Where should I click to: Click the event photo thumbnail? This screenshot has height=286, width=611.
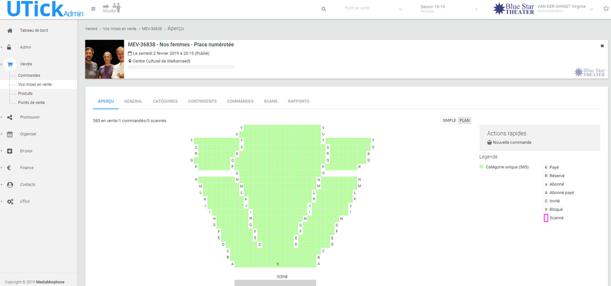(104, 59)
